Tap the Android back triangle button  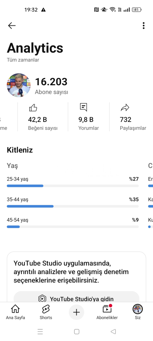point(113,332)
